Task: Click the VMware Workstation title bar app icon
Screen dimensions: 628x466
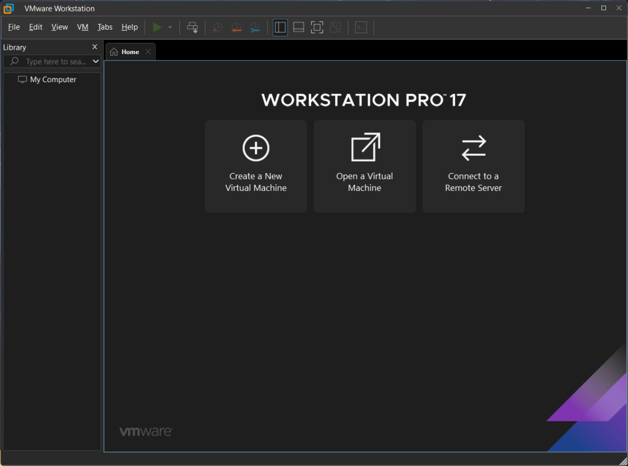Action: coord(9,9)
